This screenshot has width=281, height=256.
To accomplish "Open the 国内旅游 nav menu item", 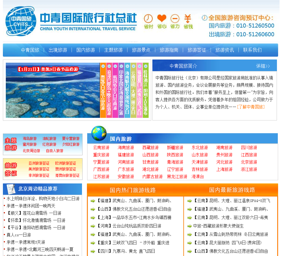I will pyautogui.click(x=86, y=50).
